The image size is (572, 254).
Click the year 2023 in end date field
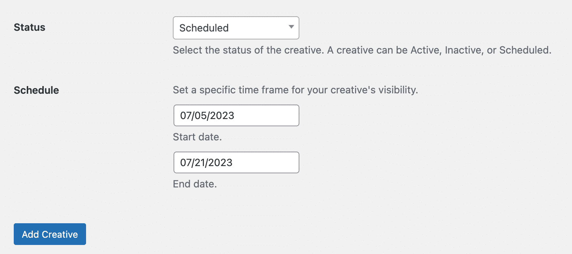pyautogui.click(x=220, y=162)
